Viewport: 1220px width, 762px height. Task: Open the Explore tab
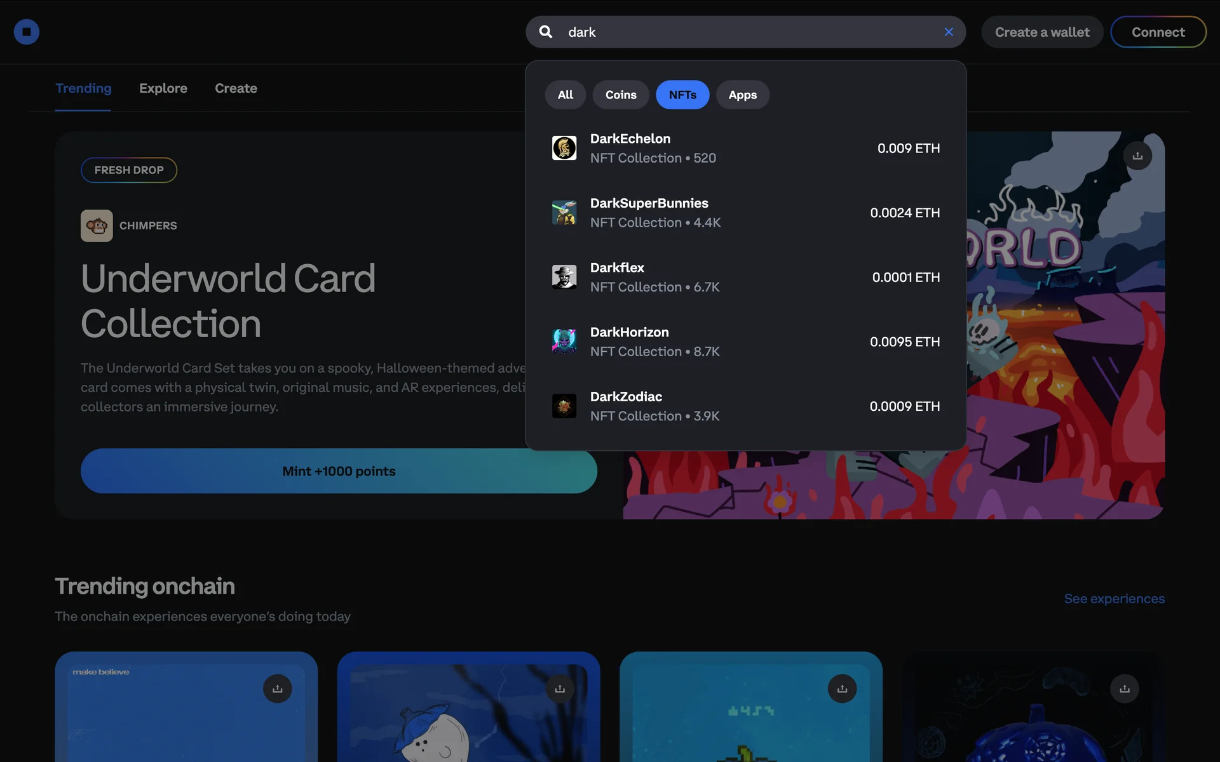[163, 88]
